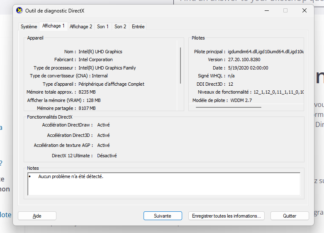Click the Notes group label
This screenshot has width=324, height=233.
(33, 168)
